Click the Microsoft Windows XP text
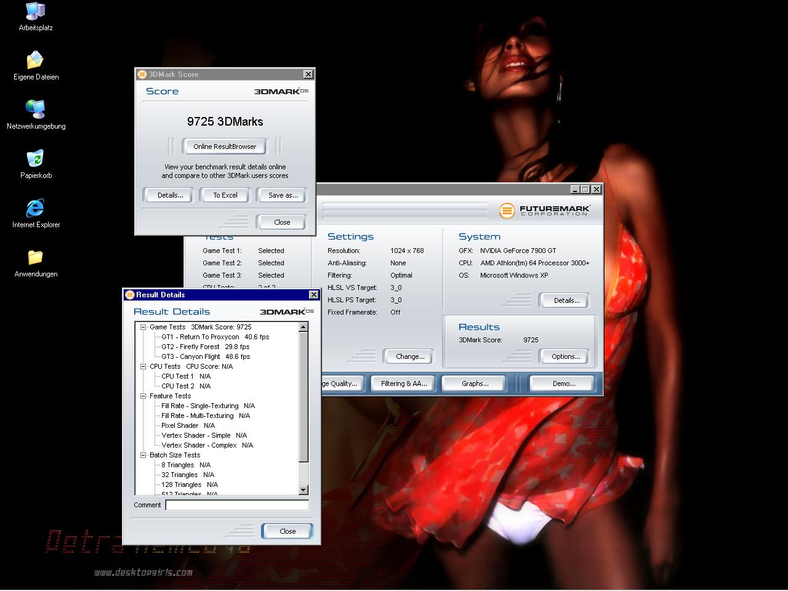The image size is (788, 591). tap(514, 275)
